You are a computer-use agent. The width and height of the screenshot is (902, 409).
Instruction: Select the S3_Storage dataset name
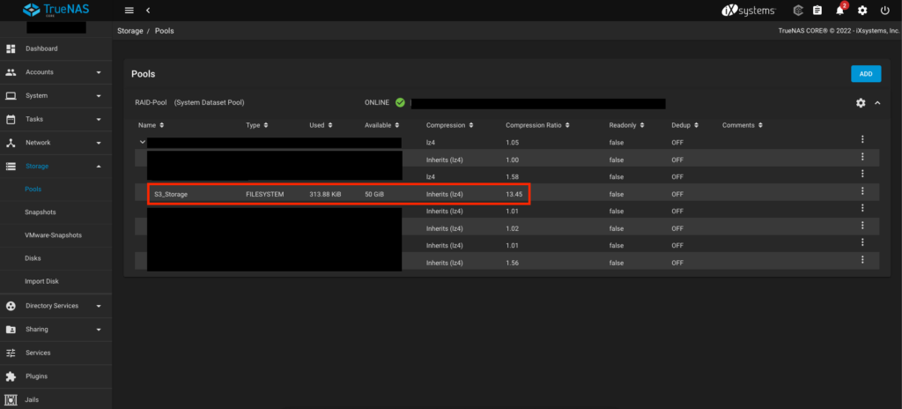tap(171, 195)
